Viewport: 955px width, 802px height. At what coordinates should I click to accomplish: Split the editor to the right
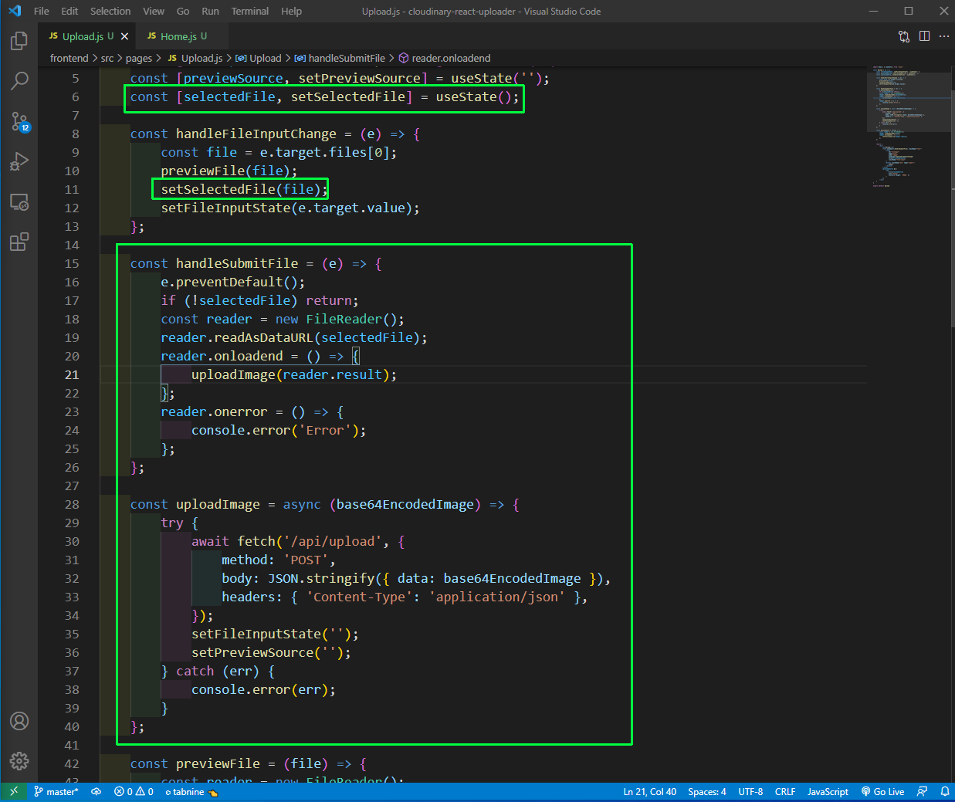pos(924,36)
